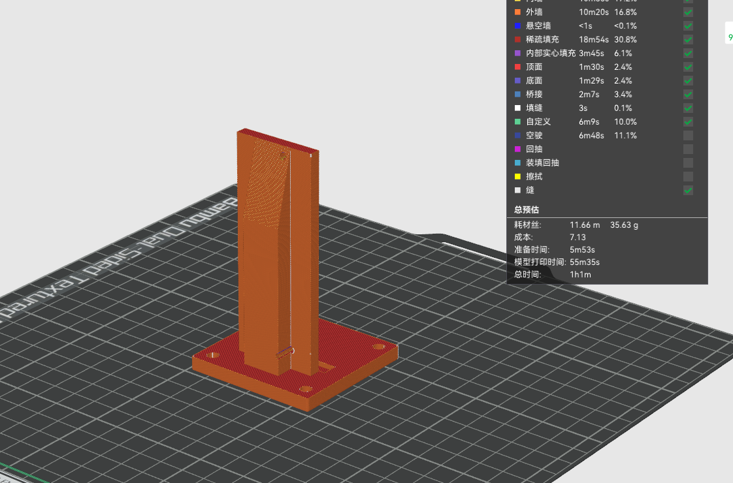Click the orange 外墙 color swatch
Viewport: 733px width, 483px height.
tap(517, 12)
